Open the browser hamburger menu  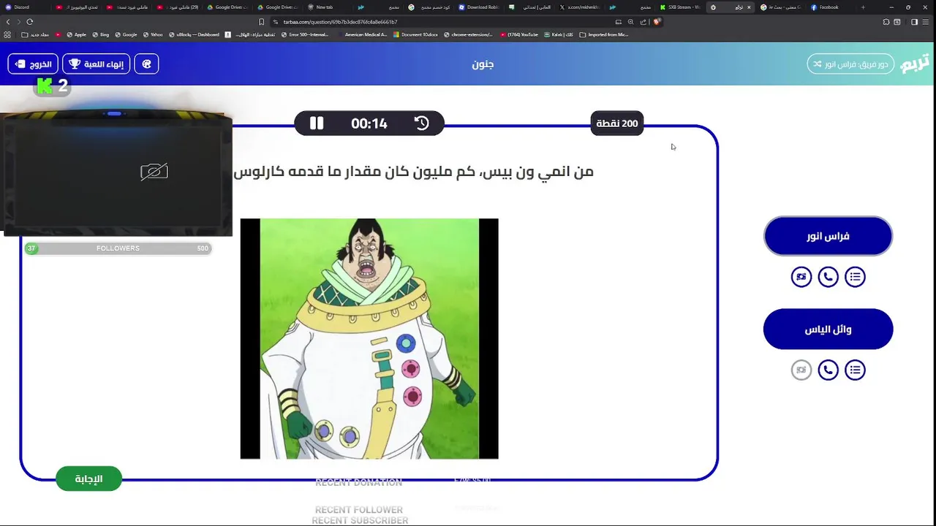pyautogui.click(x=927, y=22)
